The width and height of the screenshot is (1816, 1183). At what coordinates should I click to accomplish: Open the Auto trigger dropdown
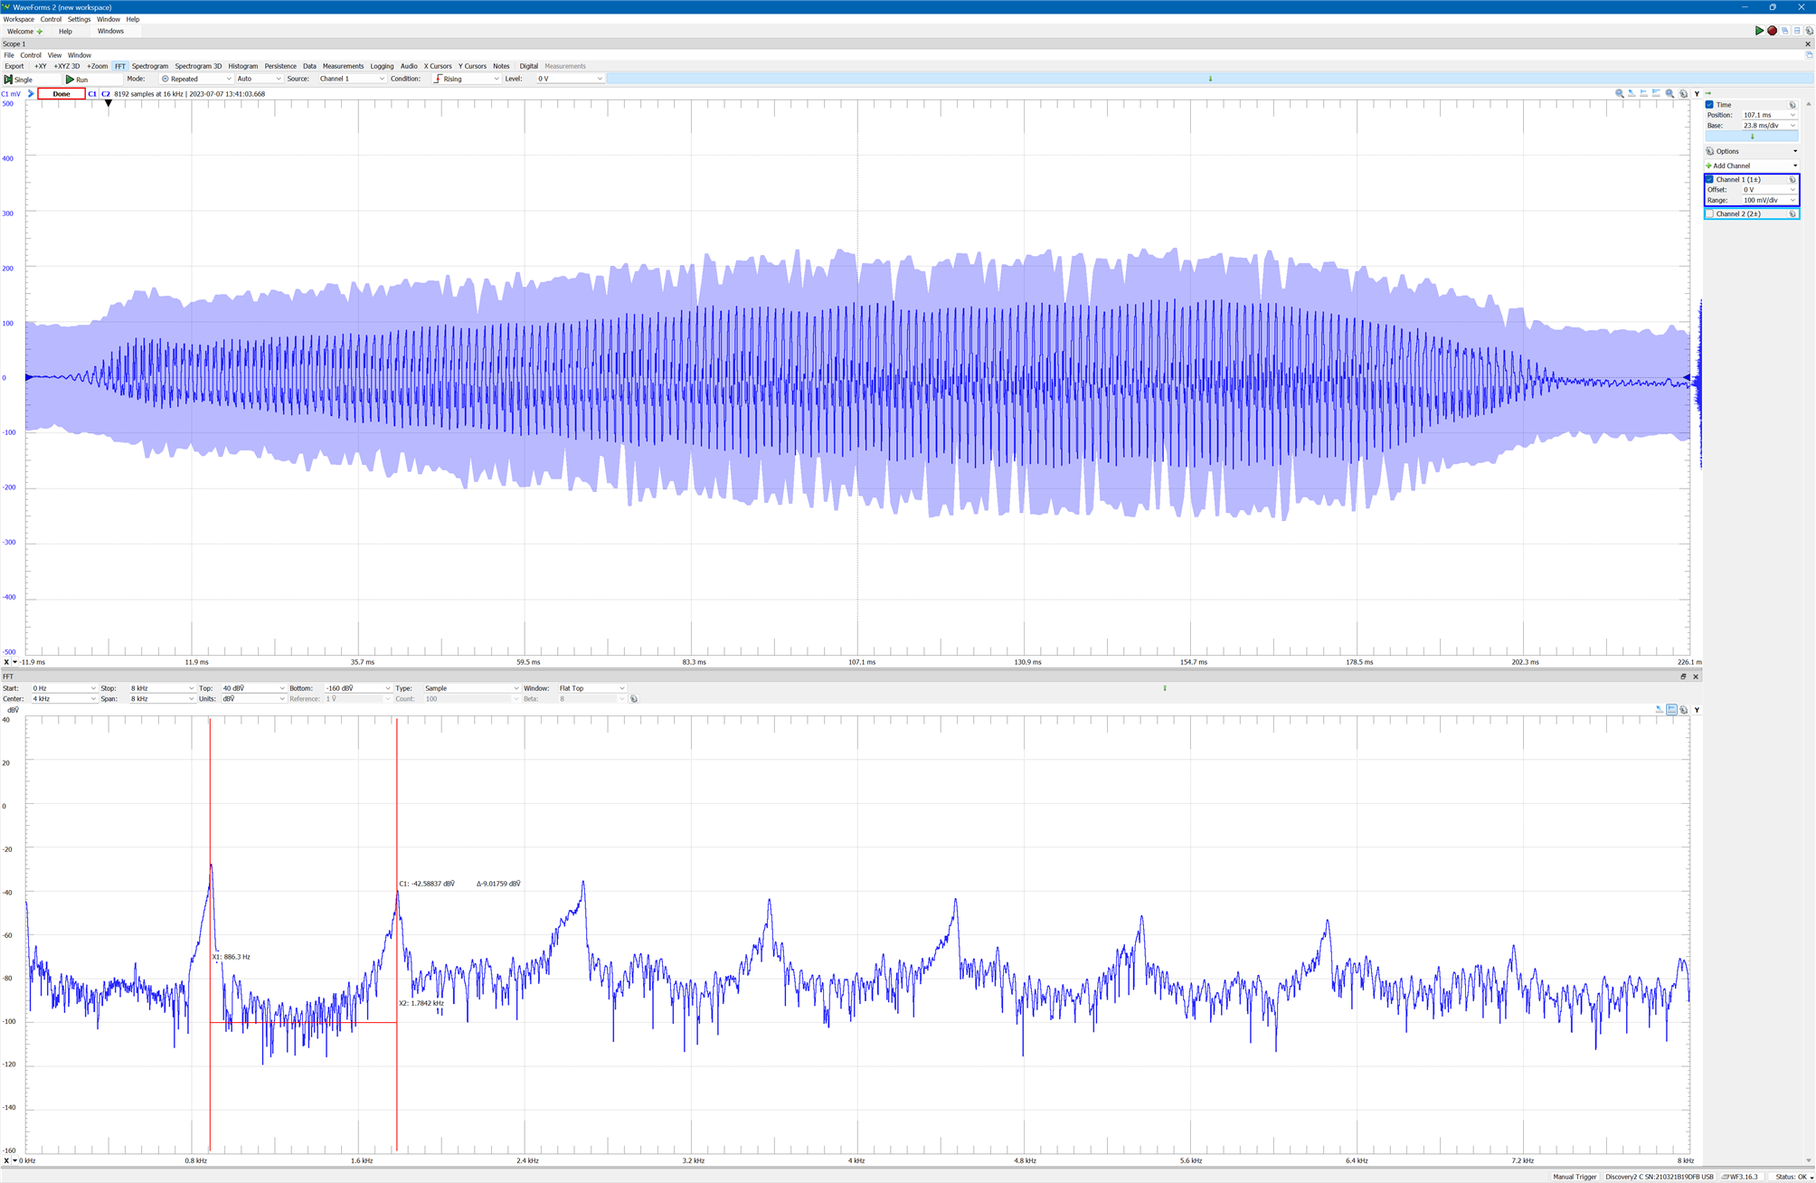259,79
